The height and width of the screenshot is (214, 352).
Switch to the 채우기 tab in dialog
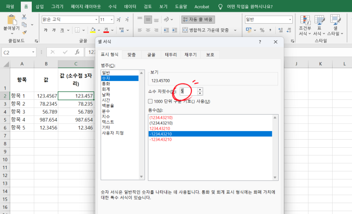[x=190, y=54]
